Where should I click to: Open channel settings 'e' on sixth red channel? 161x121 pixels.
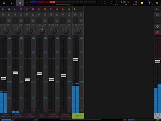pos(63,9)
